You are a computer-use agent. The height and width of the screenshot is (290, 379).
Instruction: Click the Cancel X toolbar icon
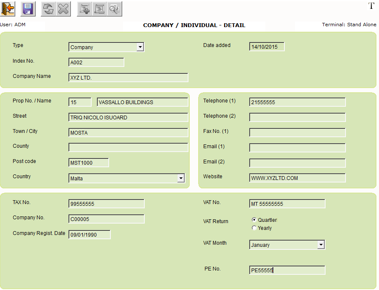pos(63,8)
